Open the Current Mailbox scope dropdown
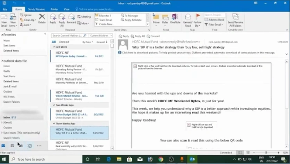This screenshot has width=290, height=164. point(101,36)
